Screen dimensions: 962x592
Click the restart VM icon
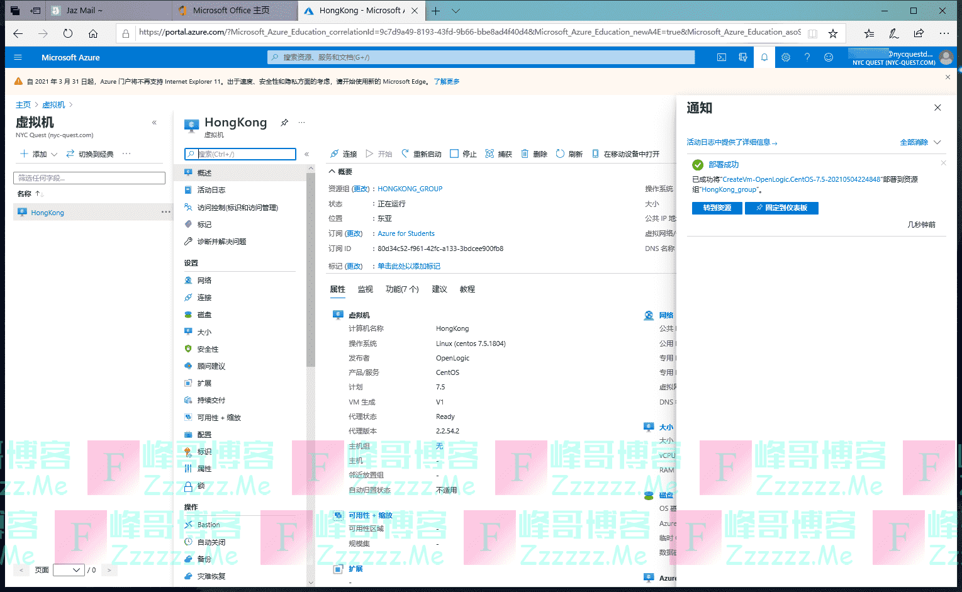pyautogui.click(x=405, y=154)
